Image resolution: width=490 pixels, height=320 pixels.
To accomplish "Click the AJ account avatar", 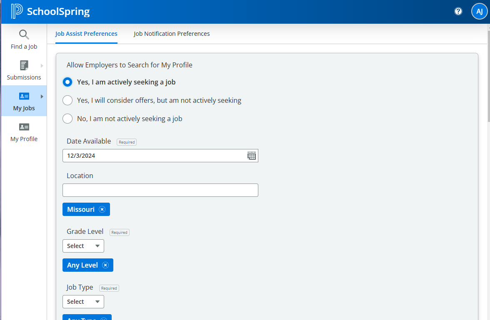I will tap(479, 11).
